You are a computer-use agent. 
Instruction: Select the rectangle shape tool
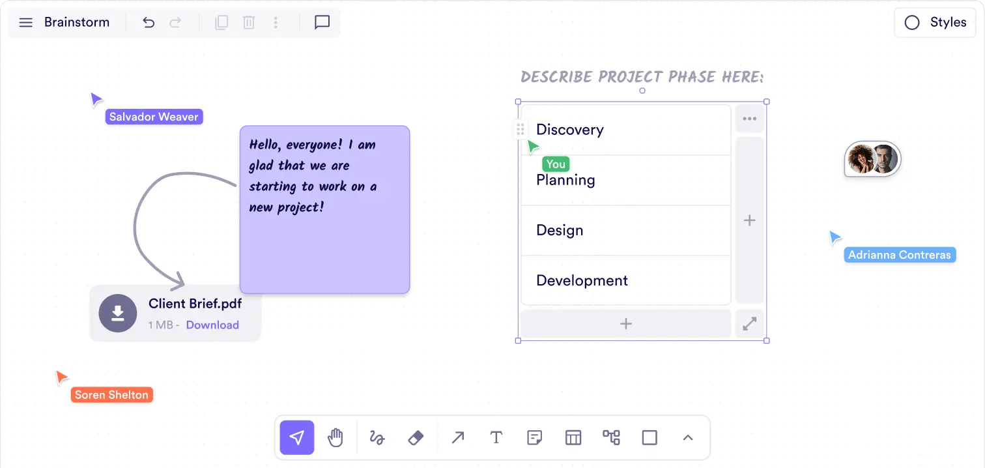click(650, 437)
